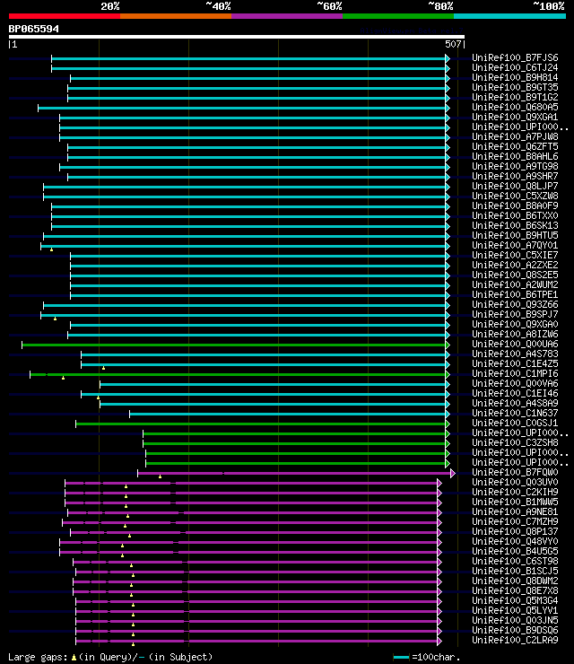
Task: Open hit UniRef100_C6TJ24
Action: click(x=515, y=68)
